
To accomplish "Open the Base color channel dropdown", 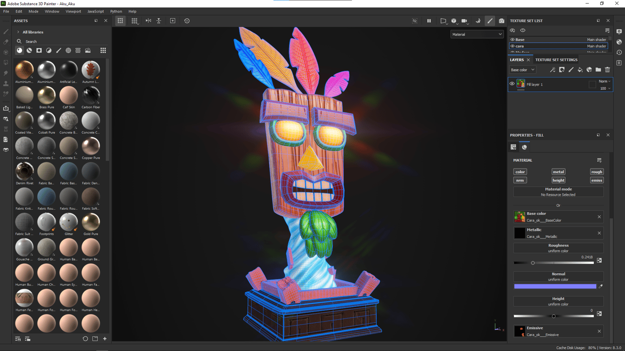I will coord(523,70).
